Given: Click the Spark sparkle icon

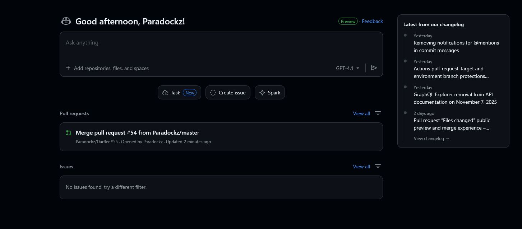Looking at the screenshot, I should 262,93.
